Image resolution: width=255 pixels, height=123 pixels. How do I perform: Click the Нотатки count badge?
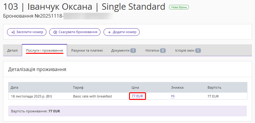[163, 50]
